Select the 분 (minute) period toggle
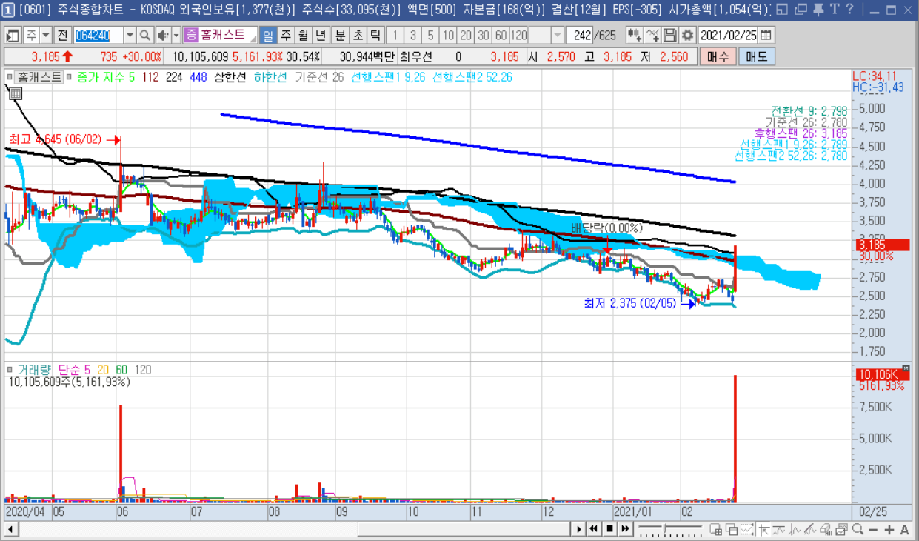This screenshot has height=541, width=919. (x=340, y=36)
